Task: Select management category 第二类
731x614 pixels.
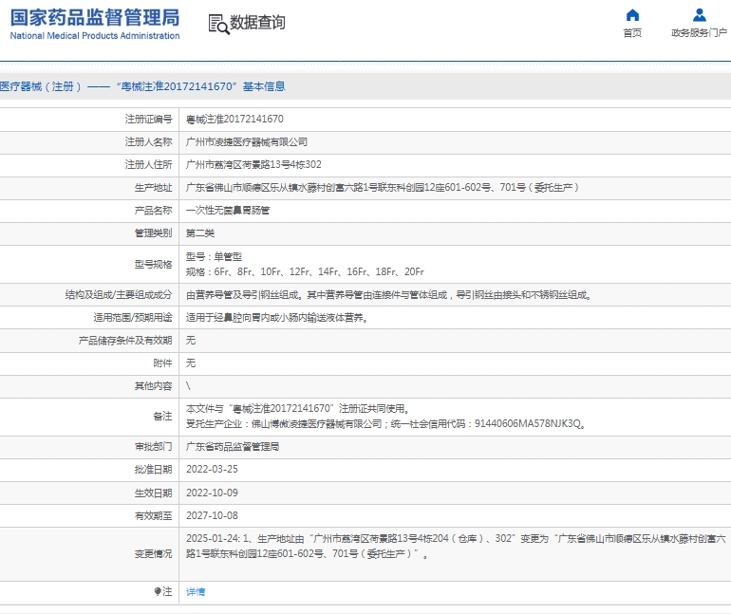Action: tap(200, 233)
